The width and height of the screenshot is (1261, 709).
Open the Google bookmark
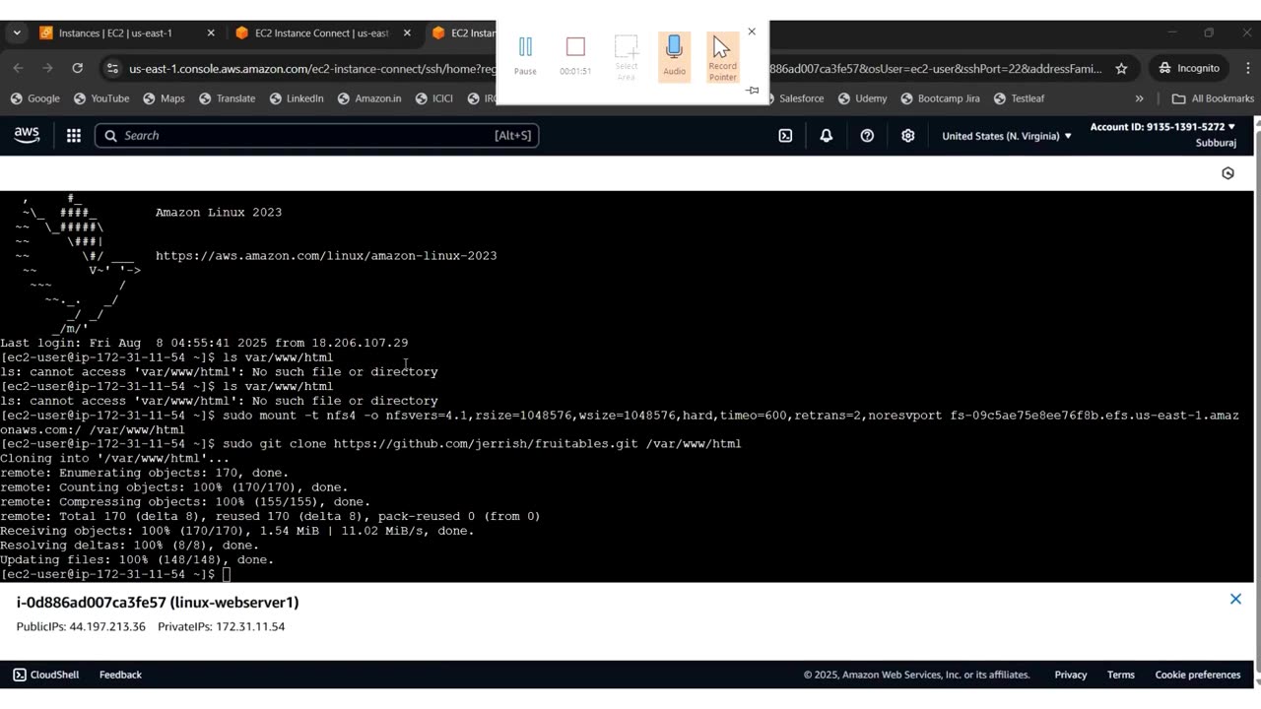pyautogui.click(x=34, y=98)
